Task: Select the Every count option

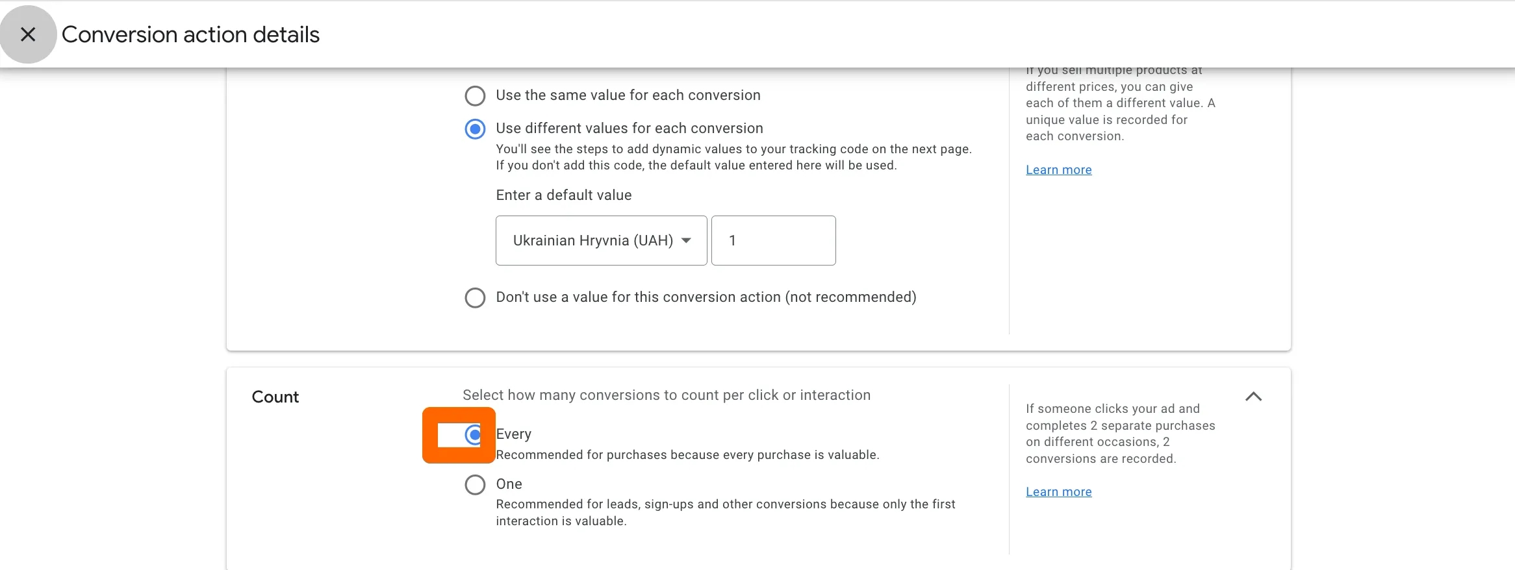Action: (x=475, y=434)
